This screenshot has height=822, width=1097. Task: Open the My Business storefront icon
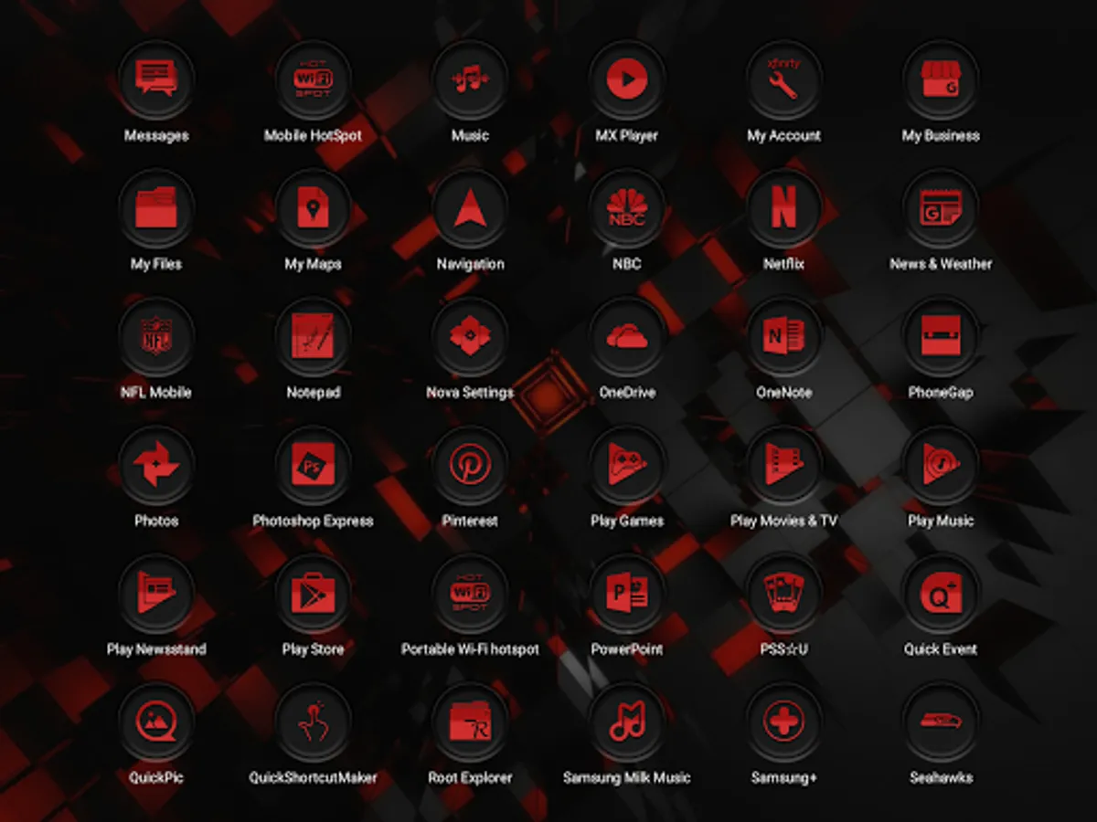pos(941,79)
